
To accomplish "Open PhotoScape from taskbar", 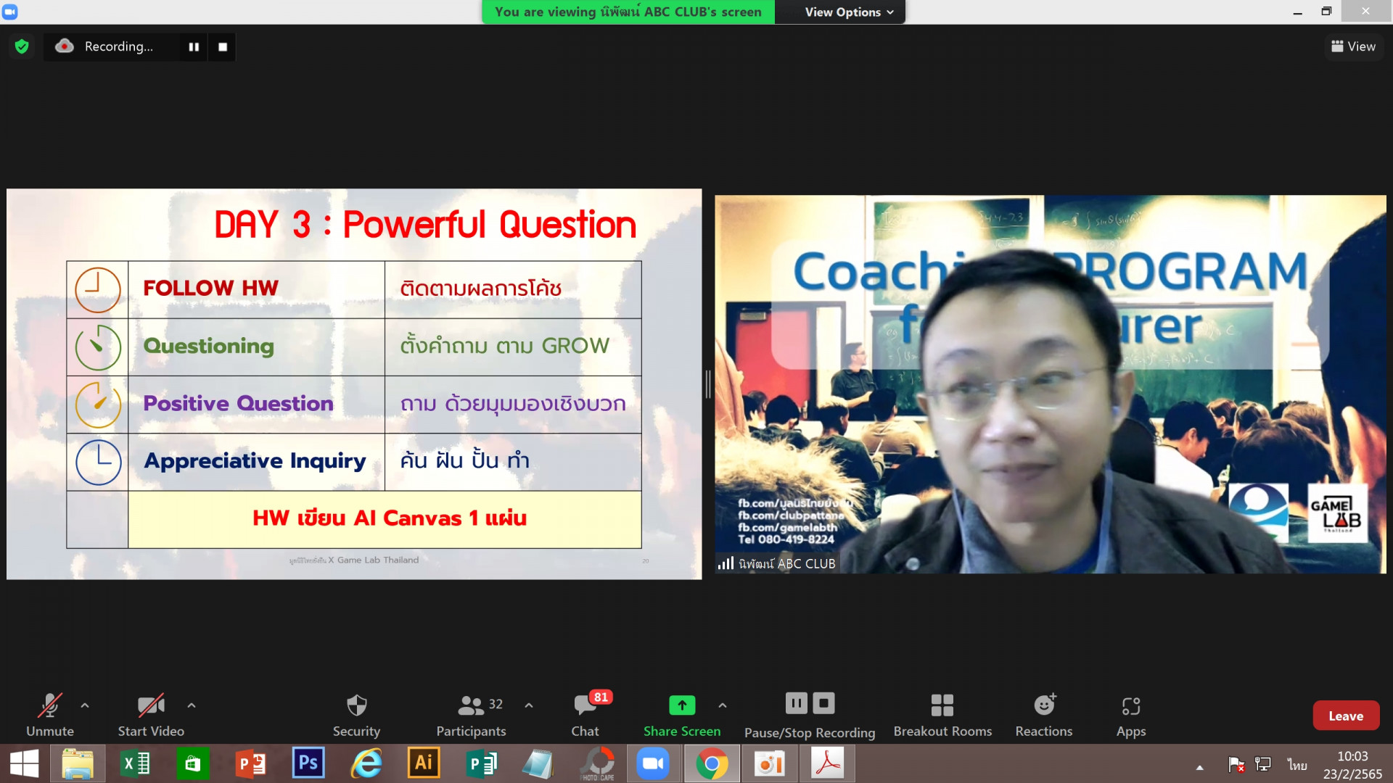I will tap(598, 763).
